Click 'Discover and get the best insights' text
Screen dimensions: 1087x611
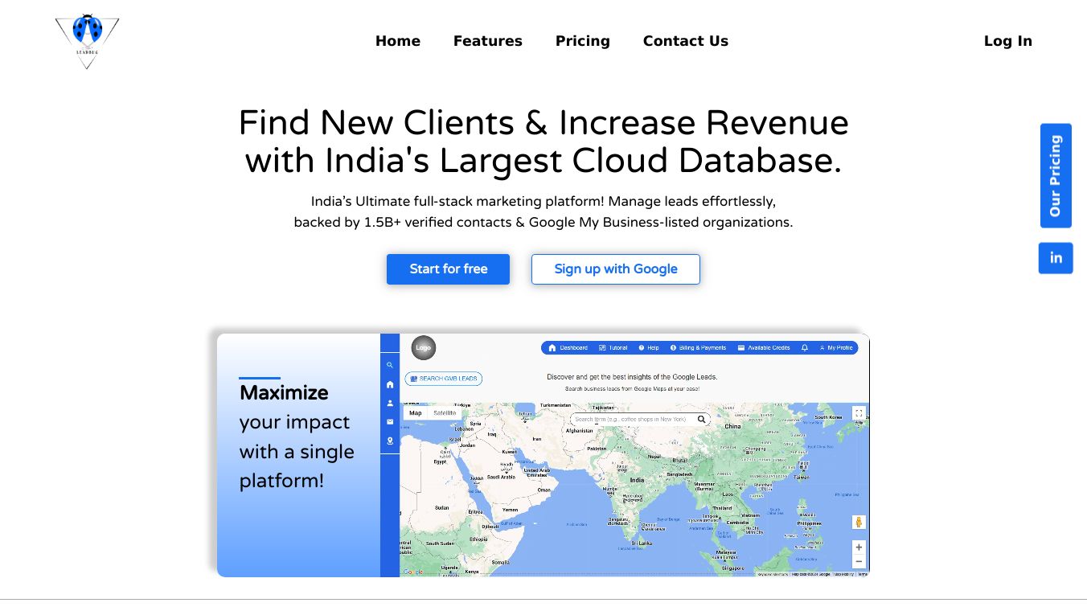[x=632, y=376]
